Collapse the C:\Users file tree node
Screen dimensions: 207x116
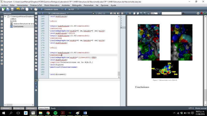(5, 17)
